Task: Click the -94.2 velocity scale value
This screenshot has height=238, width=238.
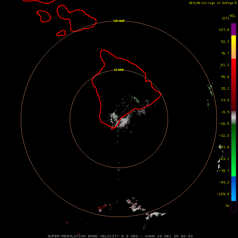Action: (x=224, y=182)
